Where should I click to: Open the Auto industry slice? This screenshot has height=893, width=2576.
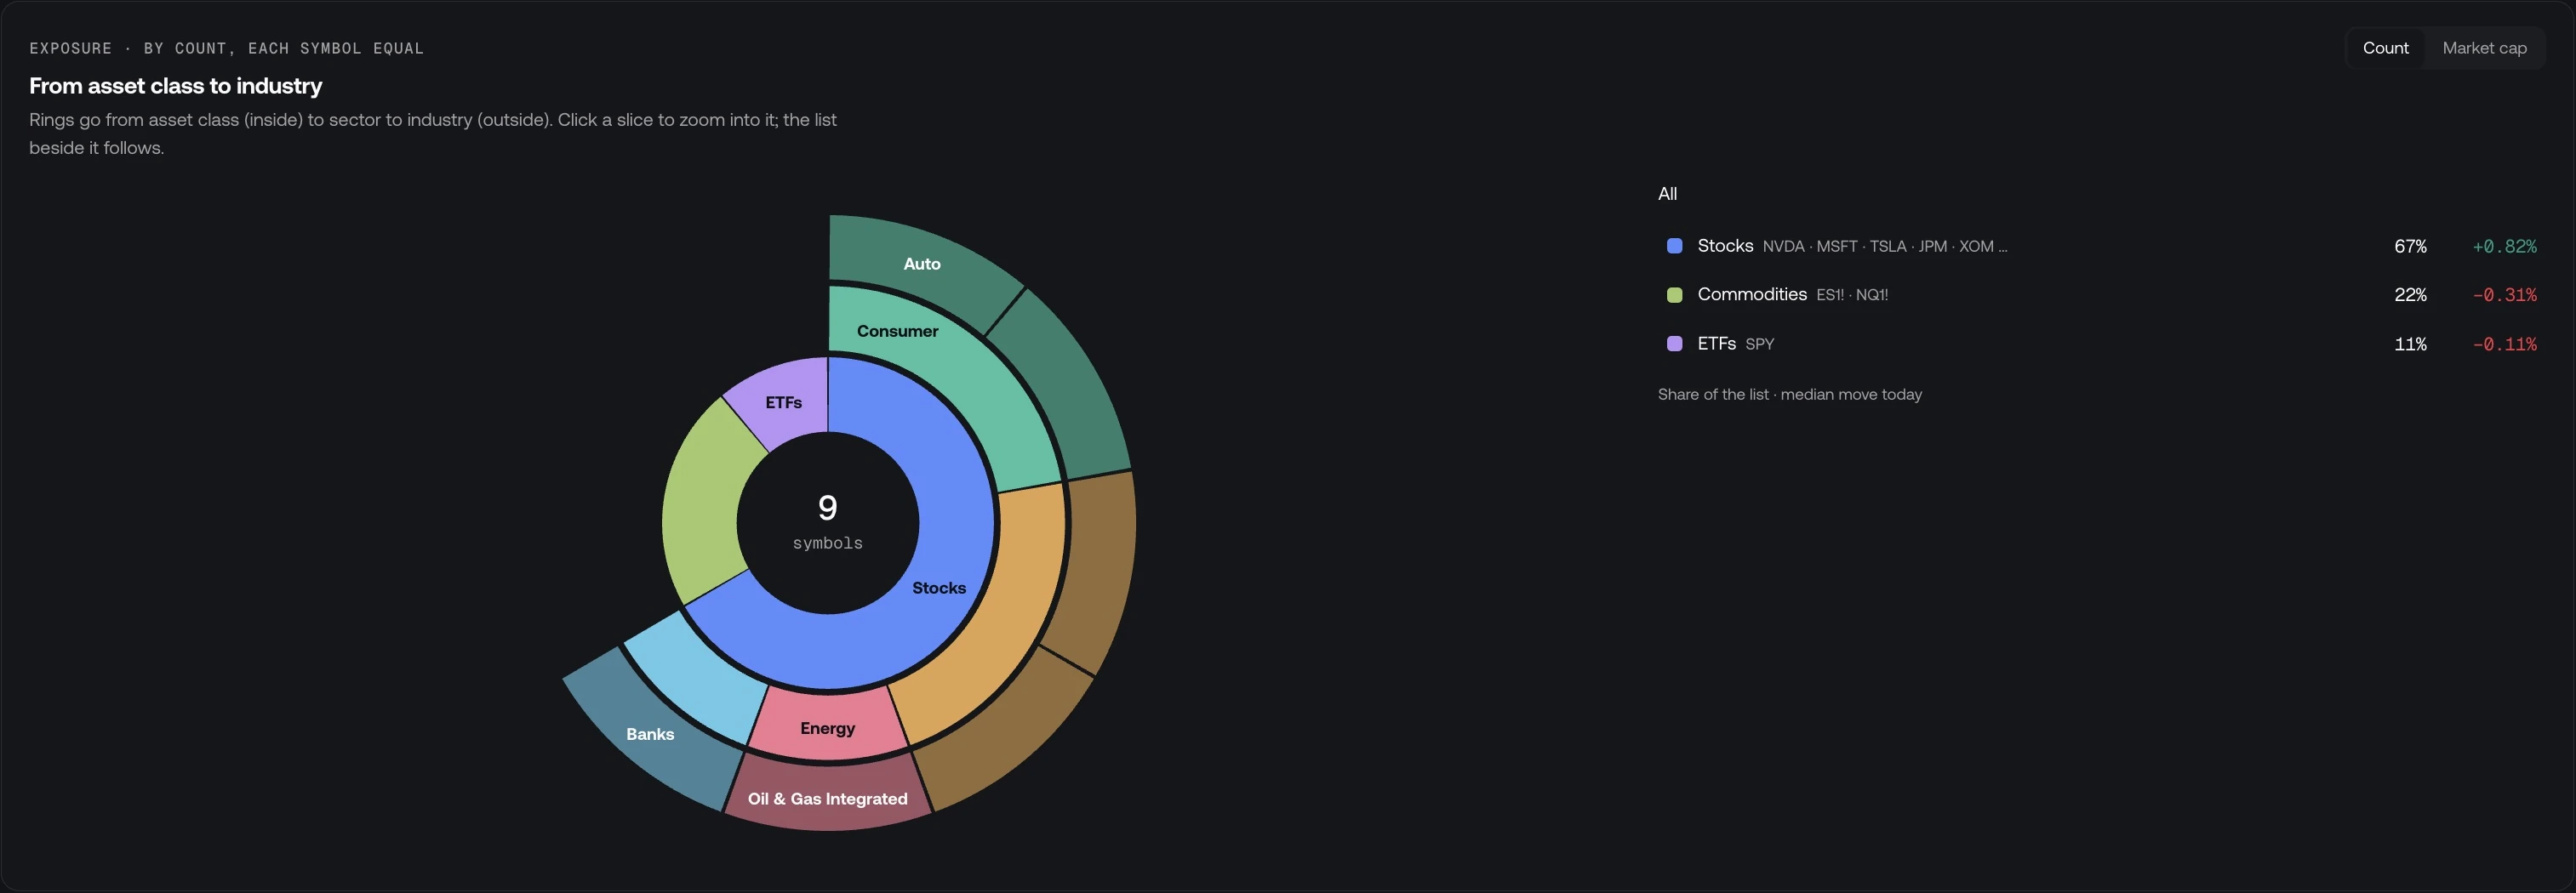[x=921, y=264]
